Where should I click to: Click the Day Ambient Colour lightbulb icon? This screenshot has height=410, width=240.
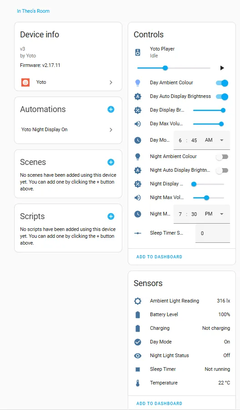[138, 83]
